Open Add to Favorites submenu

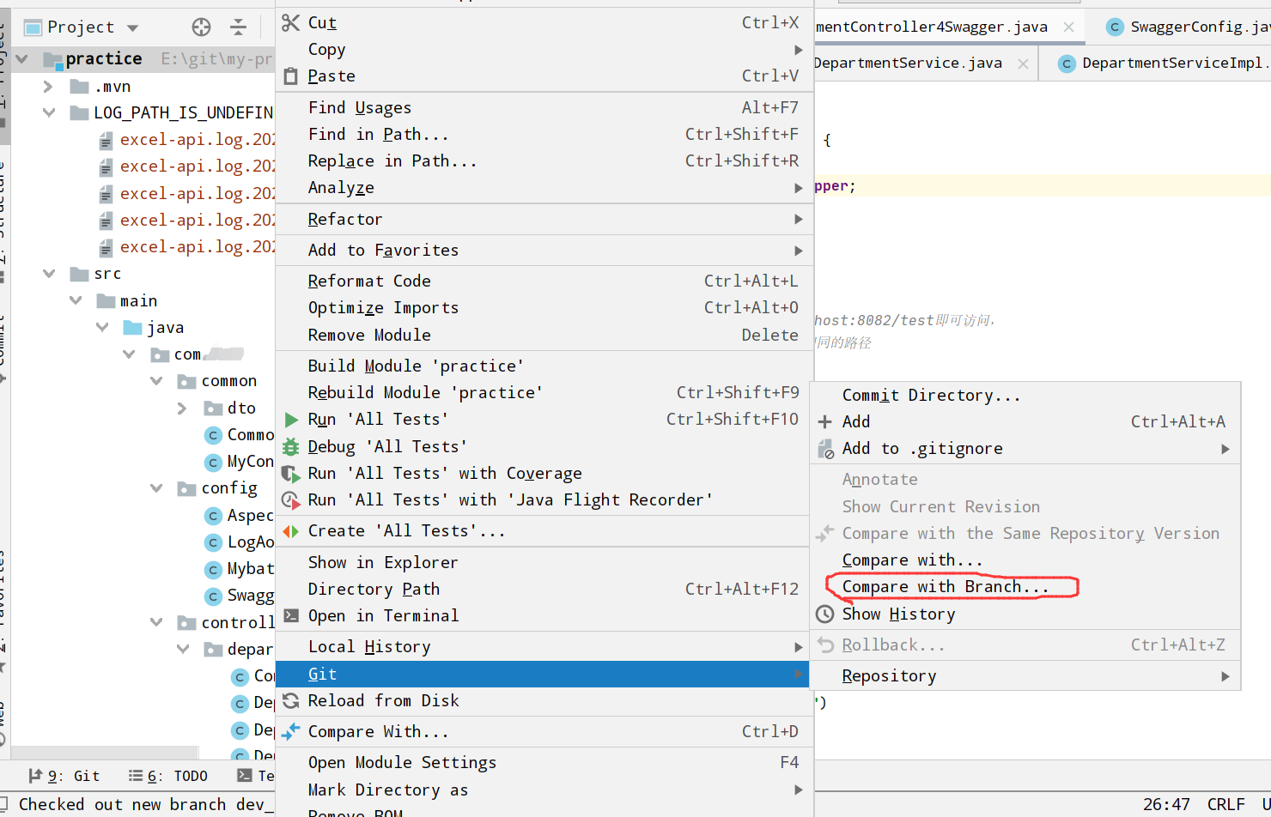tap(544, 250)
